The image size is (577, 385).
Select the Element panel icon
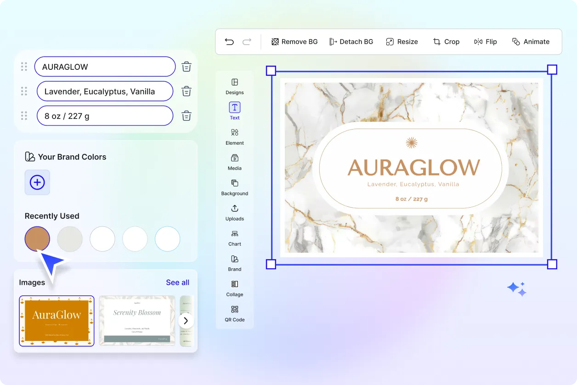click(x=234, y=137)
